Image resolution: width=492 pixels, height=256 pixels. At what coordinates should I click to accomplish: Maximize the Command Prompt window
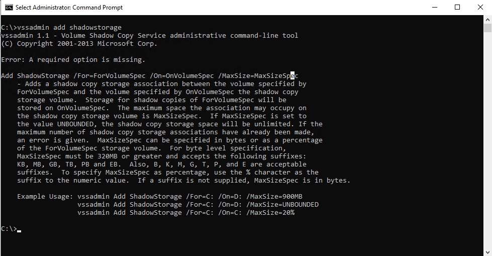pos(457,8)
